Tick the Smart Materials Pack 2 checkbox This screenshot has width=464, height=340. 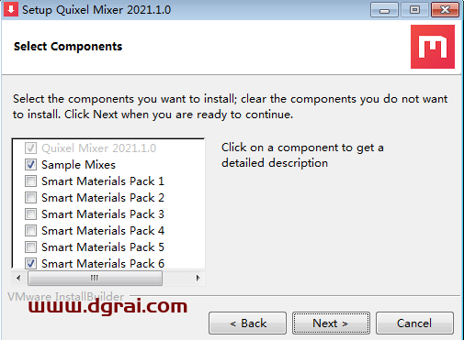pyautogui.click(x=30, y=198)
